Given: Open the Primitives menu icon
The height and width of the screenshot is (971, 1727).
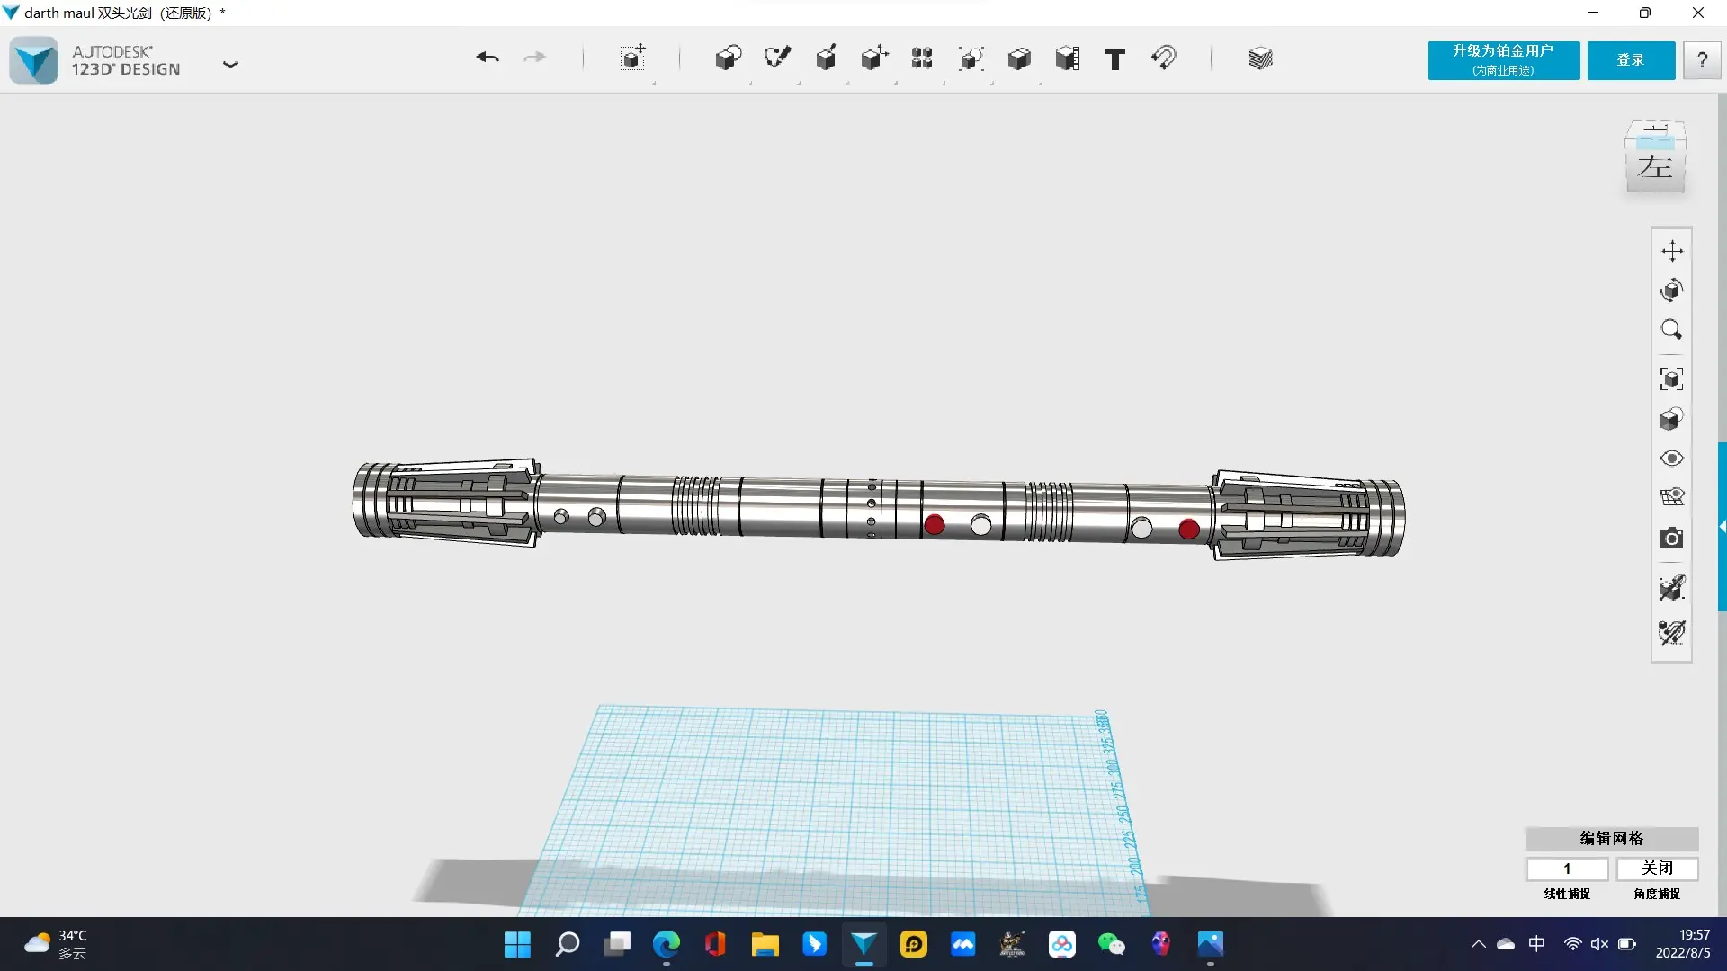Looking at the screenshot, I should point(729,58).
